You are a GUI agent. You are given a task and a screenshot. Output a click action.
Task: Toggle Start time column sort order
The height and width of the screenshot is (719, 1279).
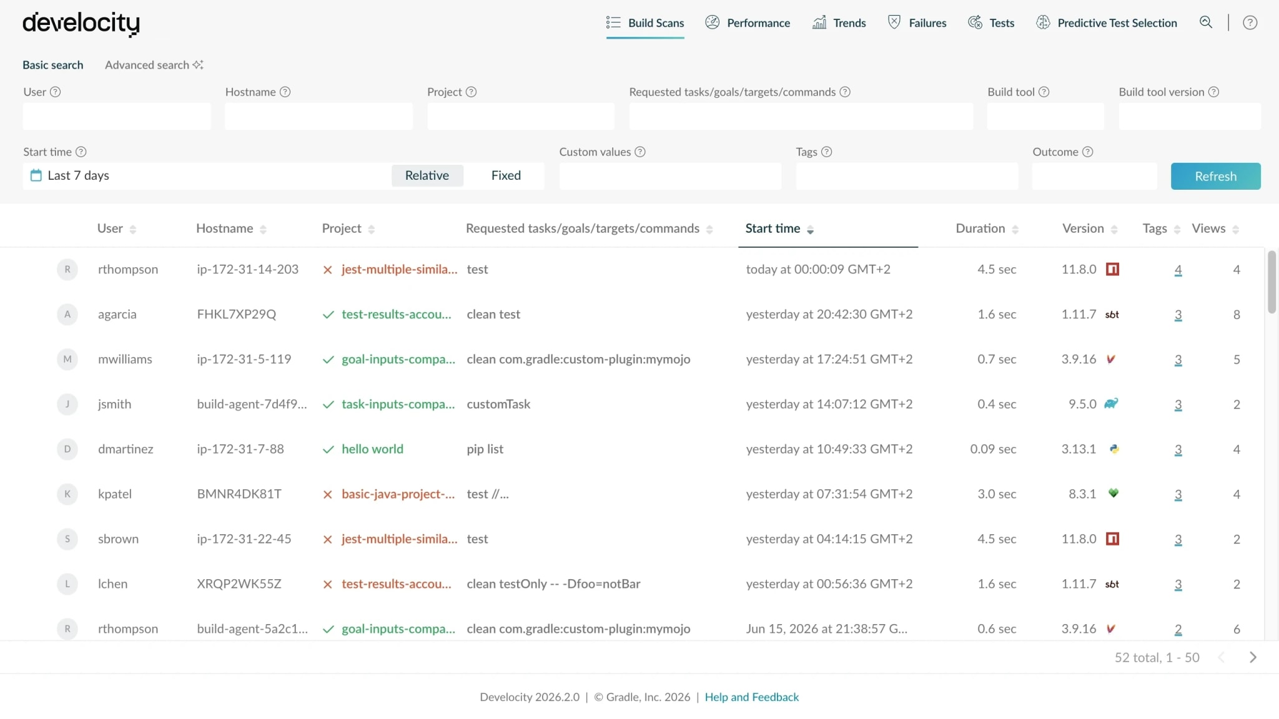[x=779, y=228]
